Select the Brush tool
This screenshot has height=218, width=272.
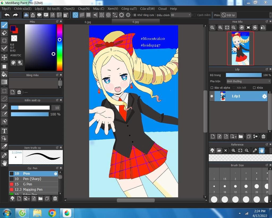coord(4,25)
